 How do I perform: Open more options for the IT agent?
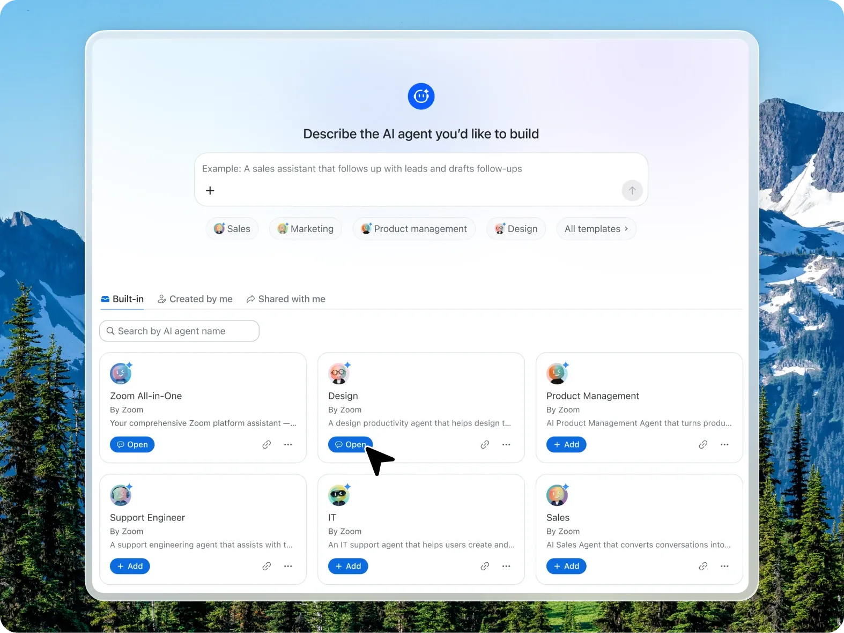coord(506,566)
